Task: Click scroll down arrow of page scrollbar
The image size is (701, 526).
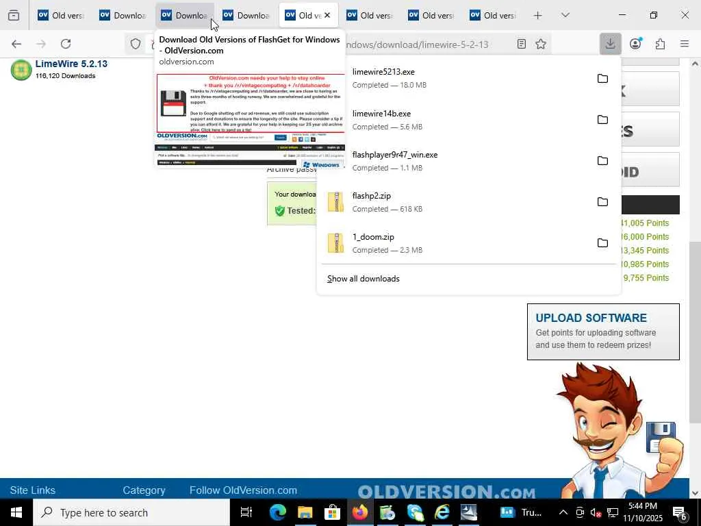Action: click(x=694, y=493)
